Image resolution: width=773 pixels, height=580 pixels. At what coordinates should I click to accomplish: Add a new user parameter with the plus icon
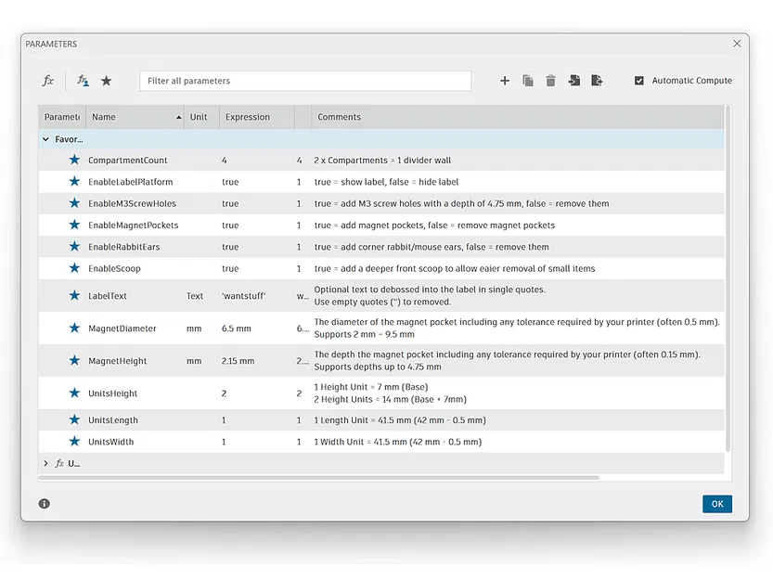coord(505,81)
